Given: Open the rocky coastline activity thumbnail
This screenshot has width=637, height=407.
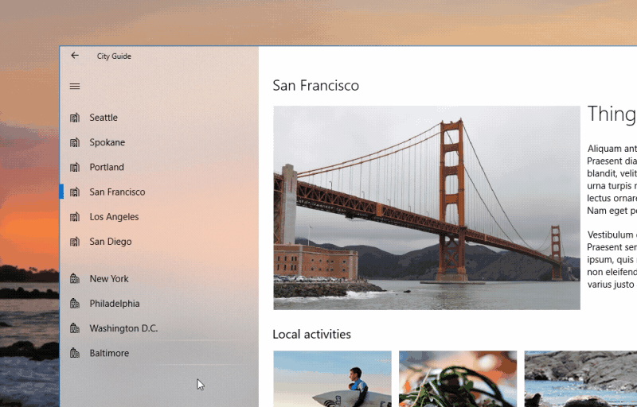Looking at the screenshot, I should pyautogui.click(x=580, y=378).
